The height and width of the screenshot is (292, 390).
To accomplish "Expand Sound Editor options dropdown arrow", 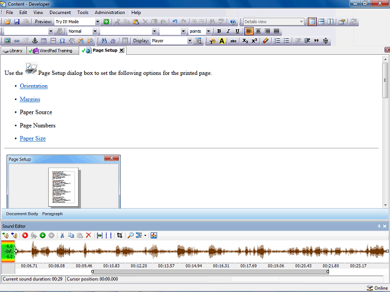I will pyautogui.click(x=145, y=235).
